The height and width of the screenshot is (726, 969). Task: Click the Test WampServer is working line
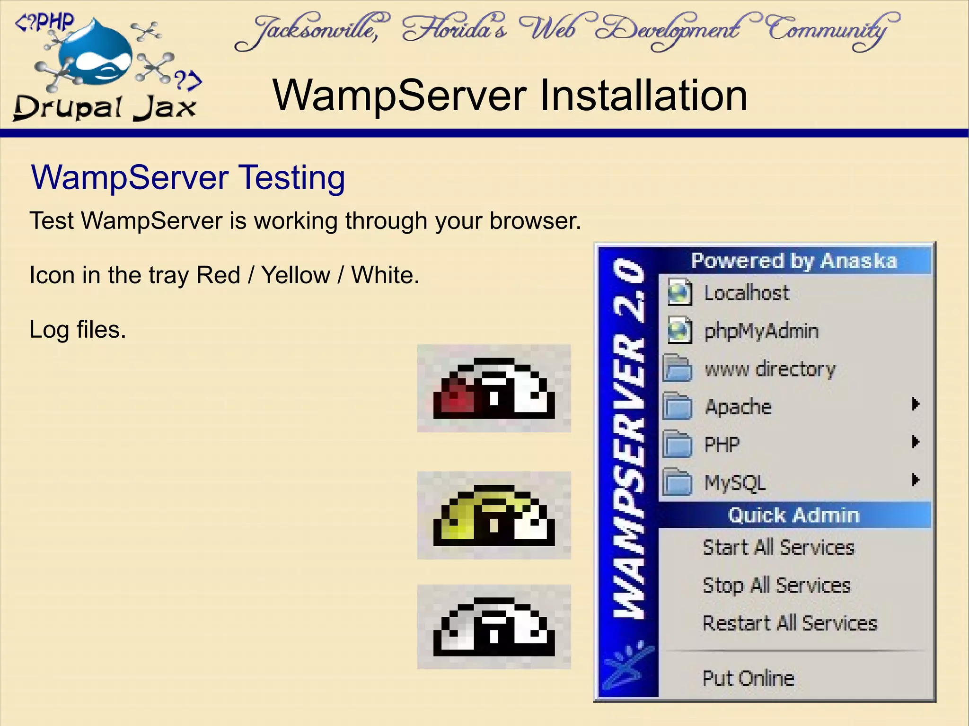point(305,221)
